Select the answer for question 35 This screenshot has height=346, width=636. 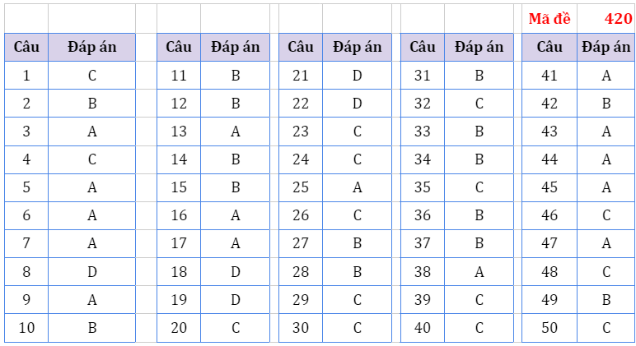coord(479,187)
